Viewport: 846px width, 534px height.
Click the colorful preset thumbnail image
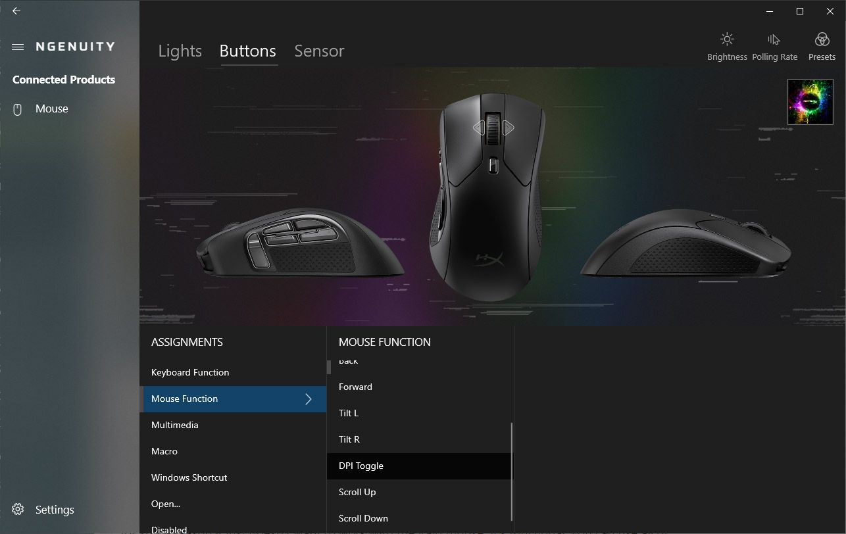point(810,102)
